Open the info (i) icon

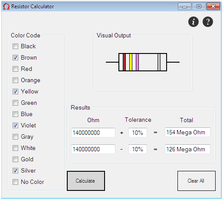pyautogui.click(x=193, y=22)
